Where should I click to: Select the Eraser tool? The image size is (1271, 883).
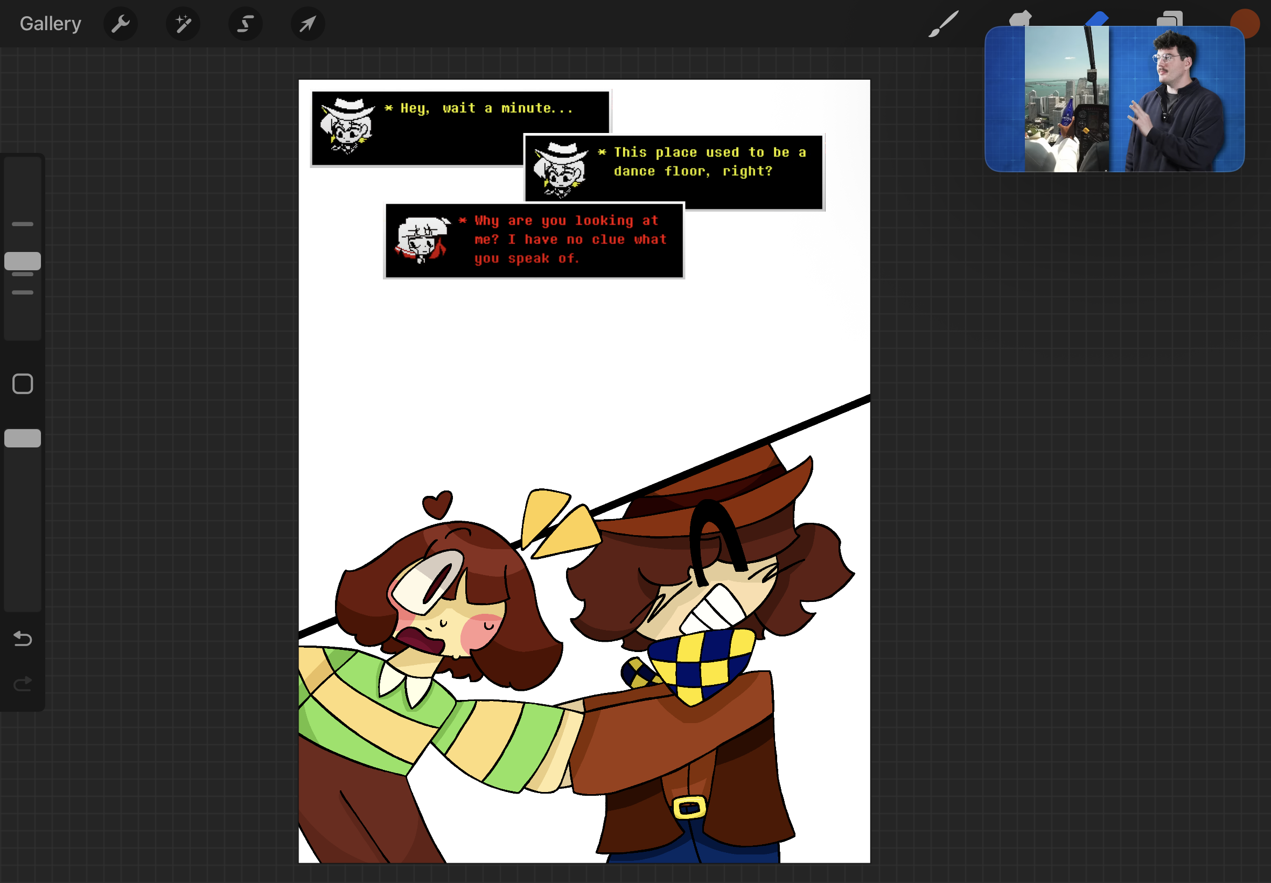[1096, 18]
